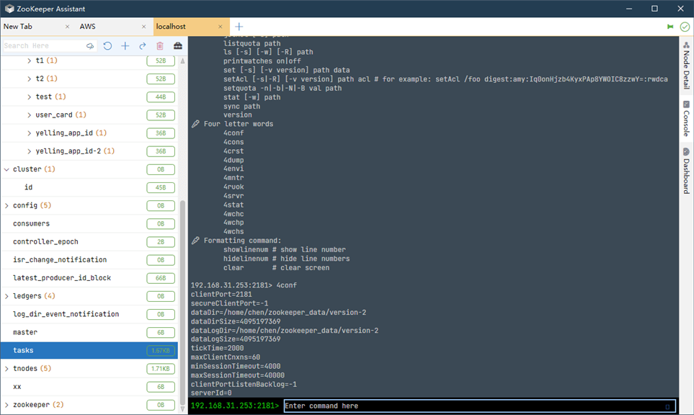Open a new tab with plus button
694x415 pixels.
(x=239, y=27)
